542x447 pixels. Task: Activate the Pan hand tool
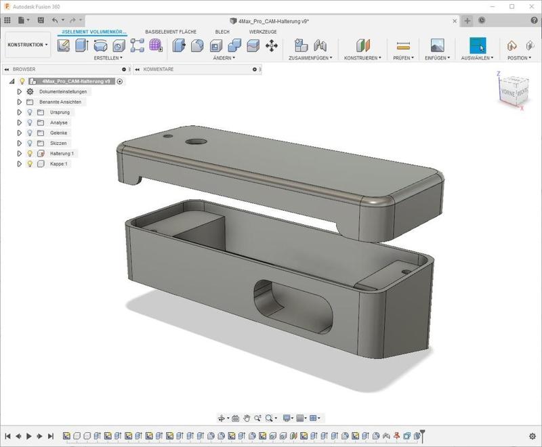tap(247, 419)
